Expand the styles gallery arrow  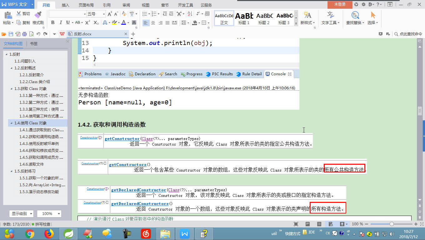tap(296, 23)
